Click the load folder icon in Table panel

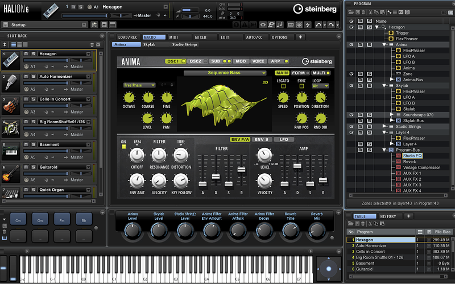[351, 223]
